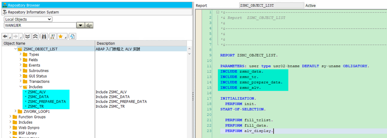This screenshot has width=387, height=138.
Task: Collapse the Includes node under ZSMC_OBJECT_LIST
Action: pos(21,87)
